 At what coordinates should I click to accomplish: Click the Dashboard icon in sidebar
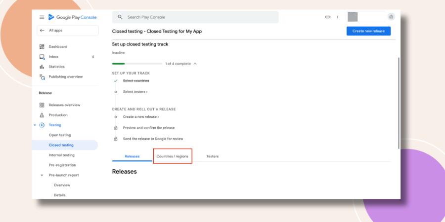click(42, 47)
